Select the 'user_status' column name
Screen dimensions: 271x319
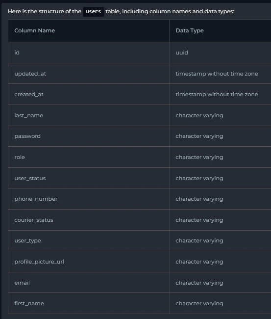click(30, 178)
